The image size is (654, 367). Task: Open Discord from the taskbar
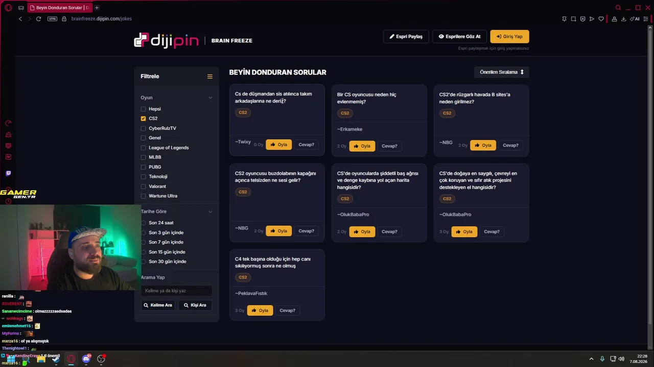point(86,359)
